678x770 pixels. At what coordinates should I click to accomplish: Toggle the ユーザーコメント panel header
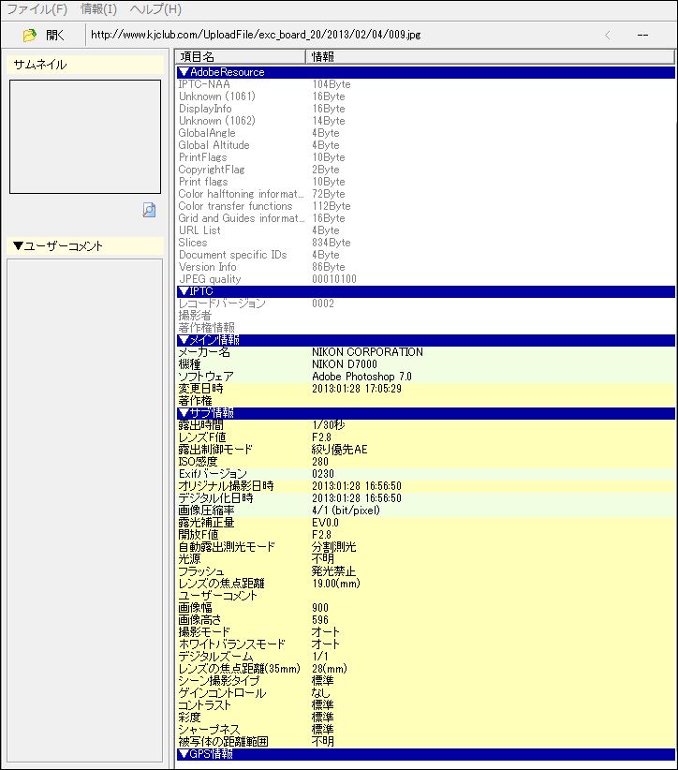click(58, 246)
